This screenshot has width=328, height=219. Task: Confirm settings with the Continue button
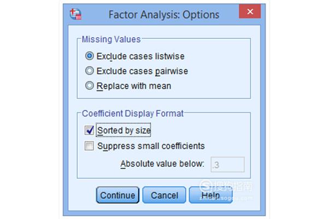118,195
